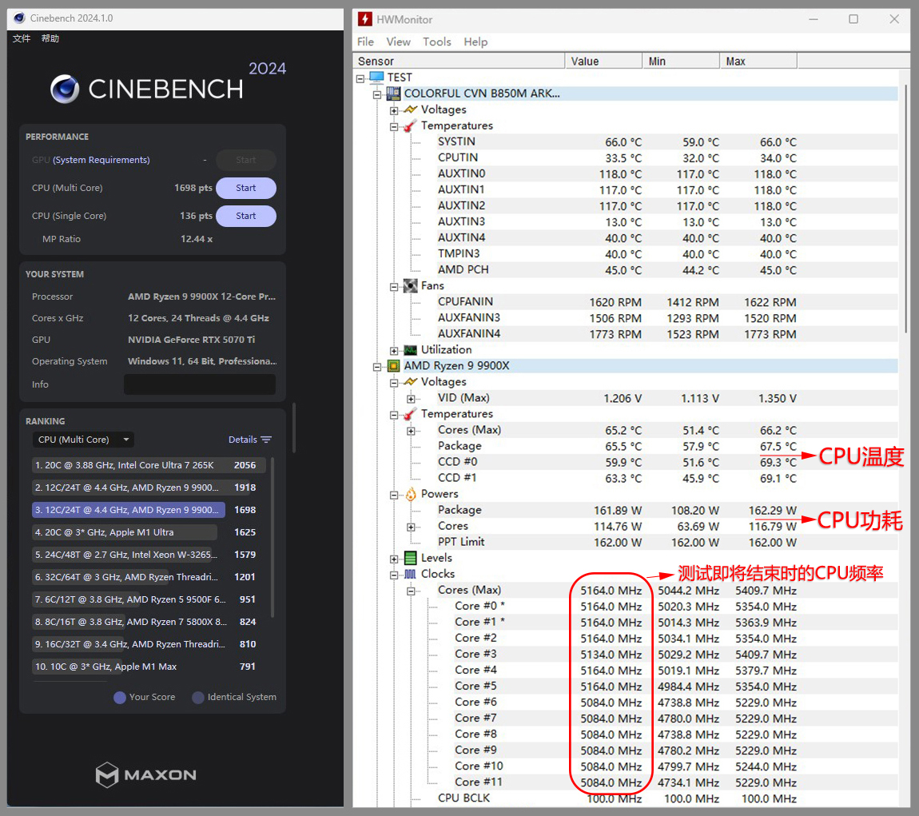
Task: Start the CPU (Single Core) benchmark
Action: pos(246,216)
